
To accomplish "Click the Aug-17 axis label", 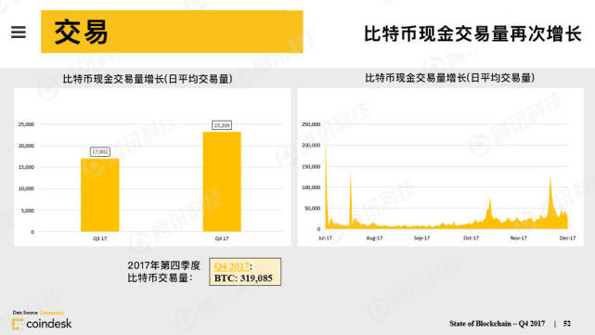I will (374, 238).
